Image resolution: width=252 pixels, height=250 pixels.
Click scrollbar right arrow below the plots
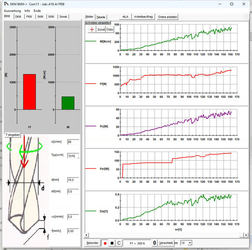point(246,235)
